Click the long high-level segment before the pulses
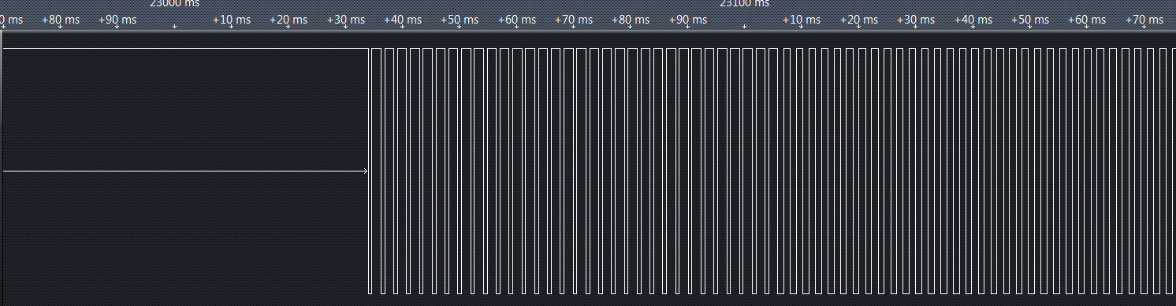The height and width of the screenshot is (306, 1176). click(x=186, y=49)
